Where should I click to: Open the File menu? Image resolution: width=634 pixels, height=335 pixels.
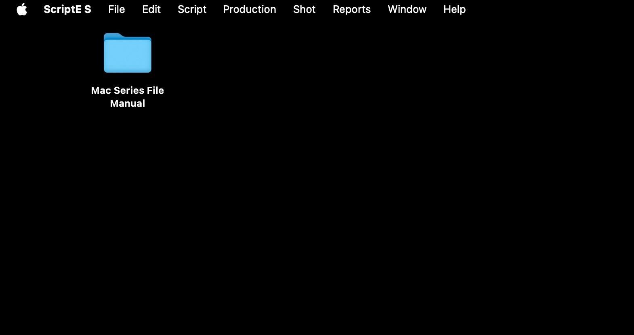point(117,9)
